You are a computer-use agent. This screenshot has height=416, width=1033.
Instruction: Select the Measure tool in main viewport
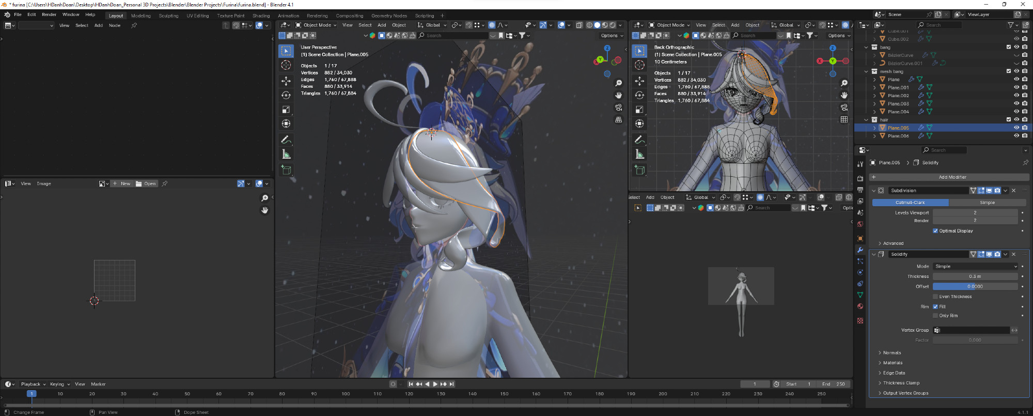[x=286, y=154]
